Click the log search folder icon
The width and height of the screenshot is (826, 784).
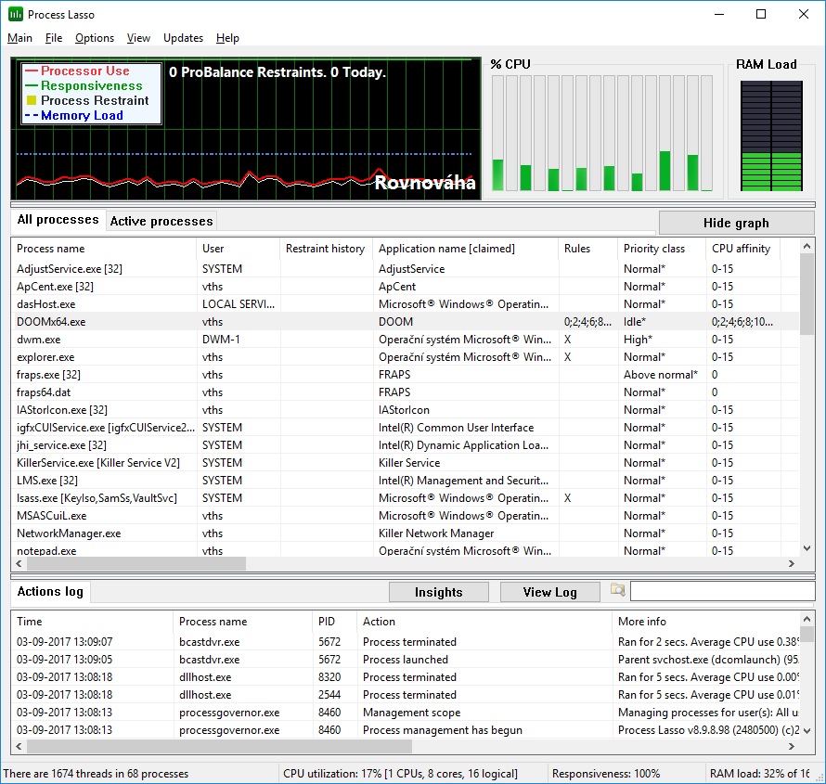point(618,591)
